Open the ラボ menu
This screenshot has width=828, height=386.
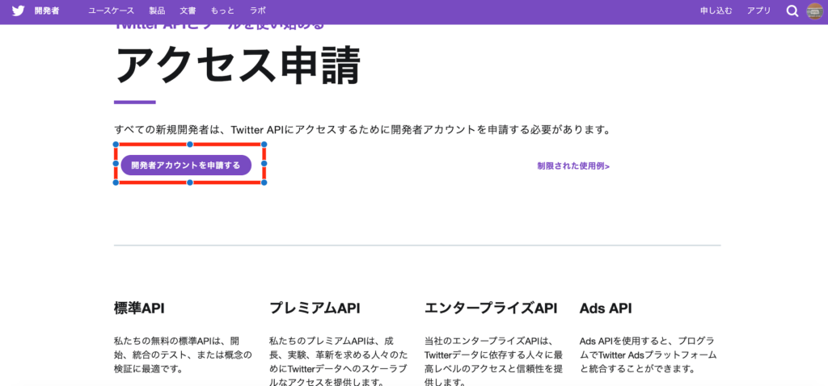coord(258,11)
